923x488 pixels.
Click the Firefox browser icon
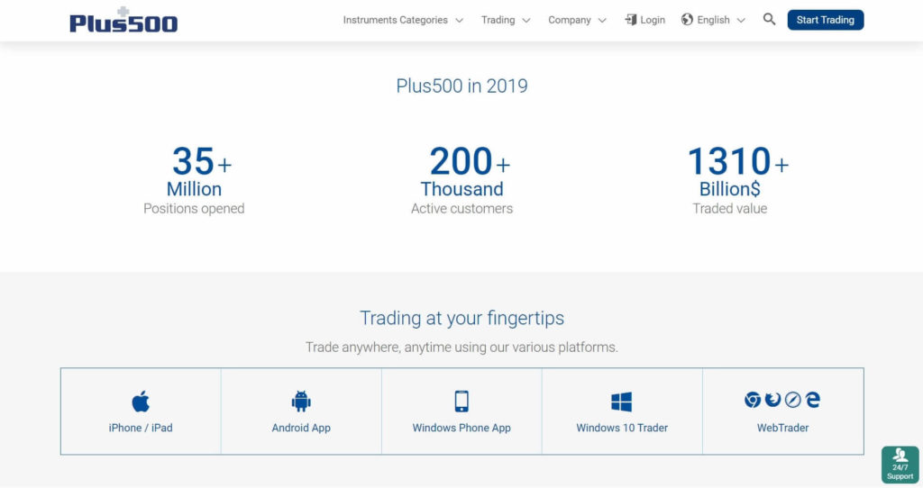[x=772, y=400]
